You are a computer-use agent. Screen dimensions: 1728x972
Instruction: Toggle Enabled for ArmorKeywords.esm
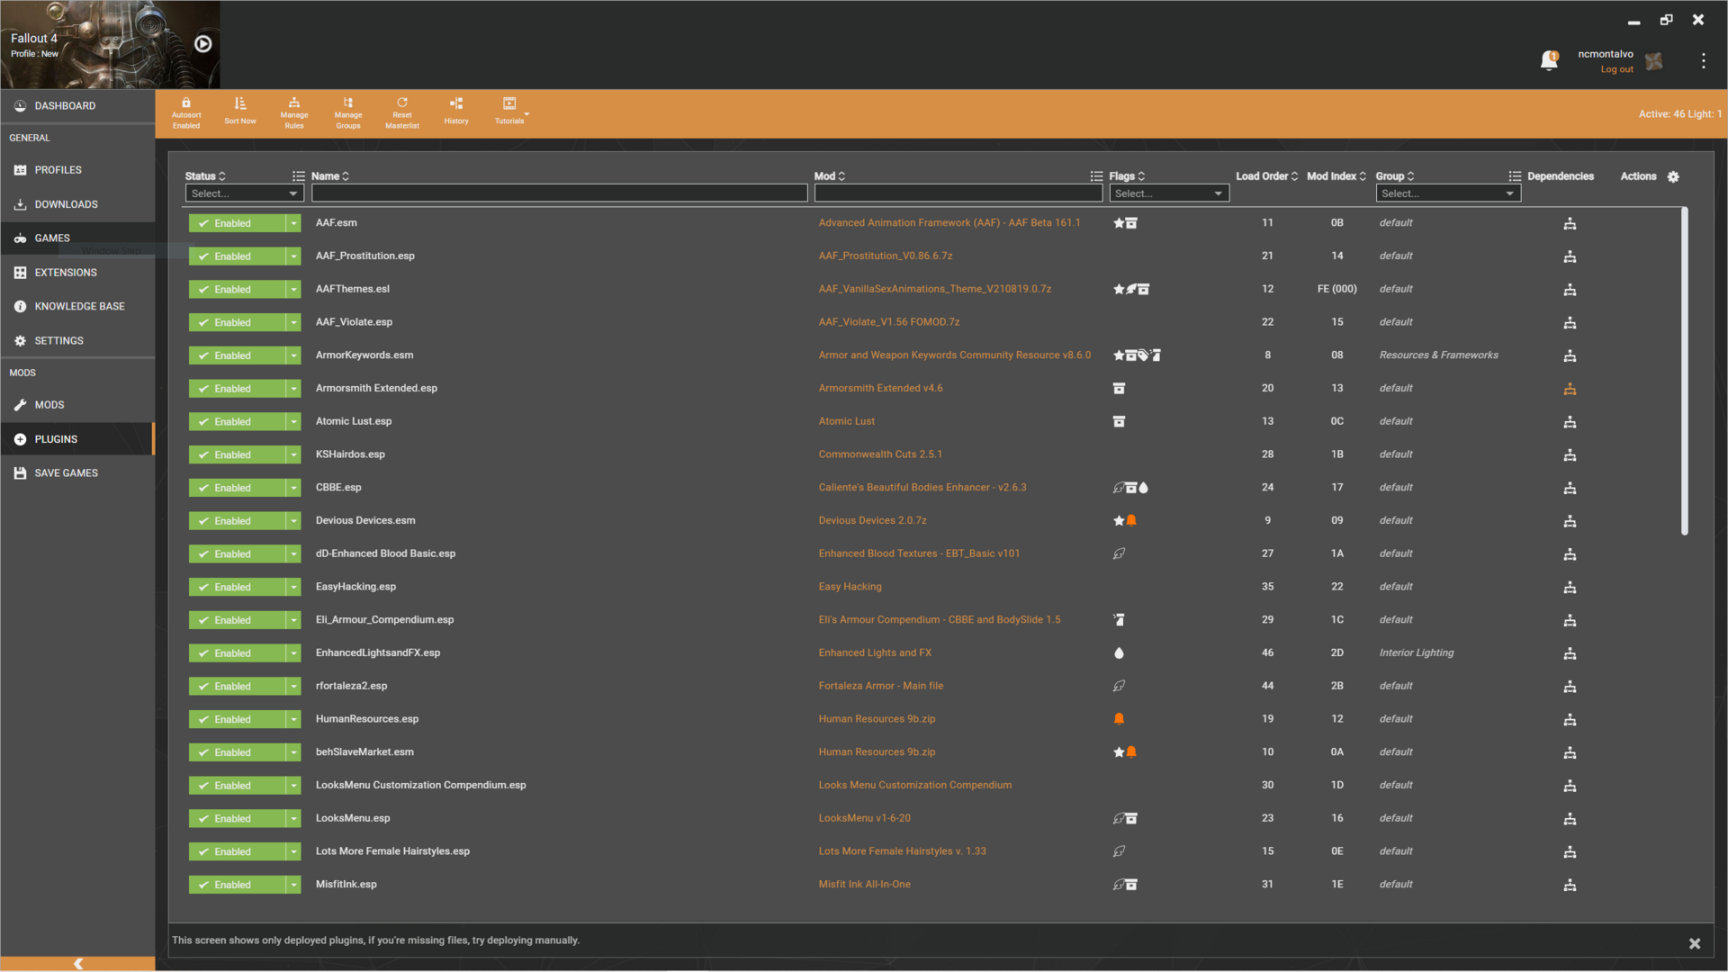pos(237,355)
